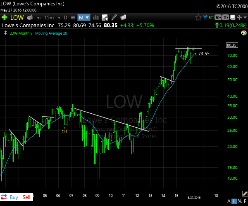The width and height of the screenshot is (248, 206).
Task: Select logarithmic 'L' scale mode
Action: [x=234, y=201]
